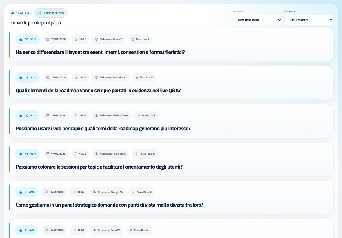Click the user icon next to Nickname: Paola Team
This screenshot has width=342, height=238.
(97, 154)
